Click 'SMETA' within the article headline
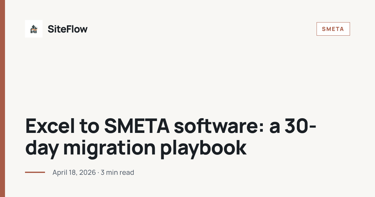 (136, 126)
